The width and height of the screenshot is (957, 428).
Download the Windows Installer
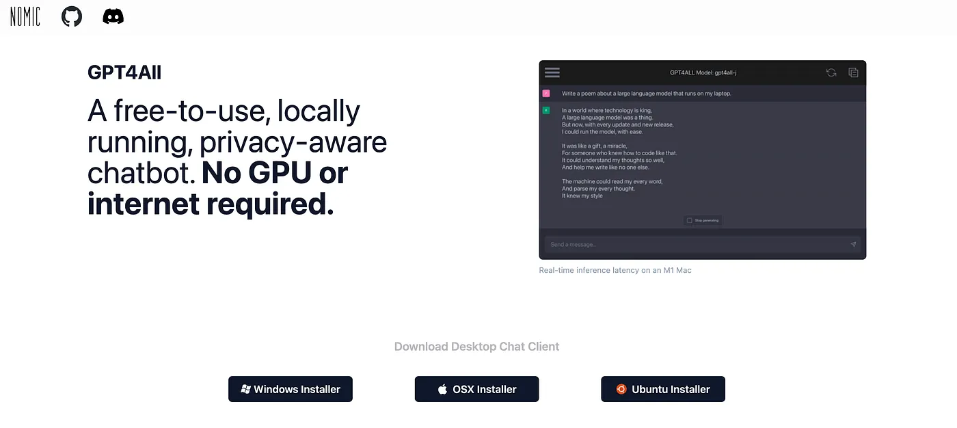[291, 389]
